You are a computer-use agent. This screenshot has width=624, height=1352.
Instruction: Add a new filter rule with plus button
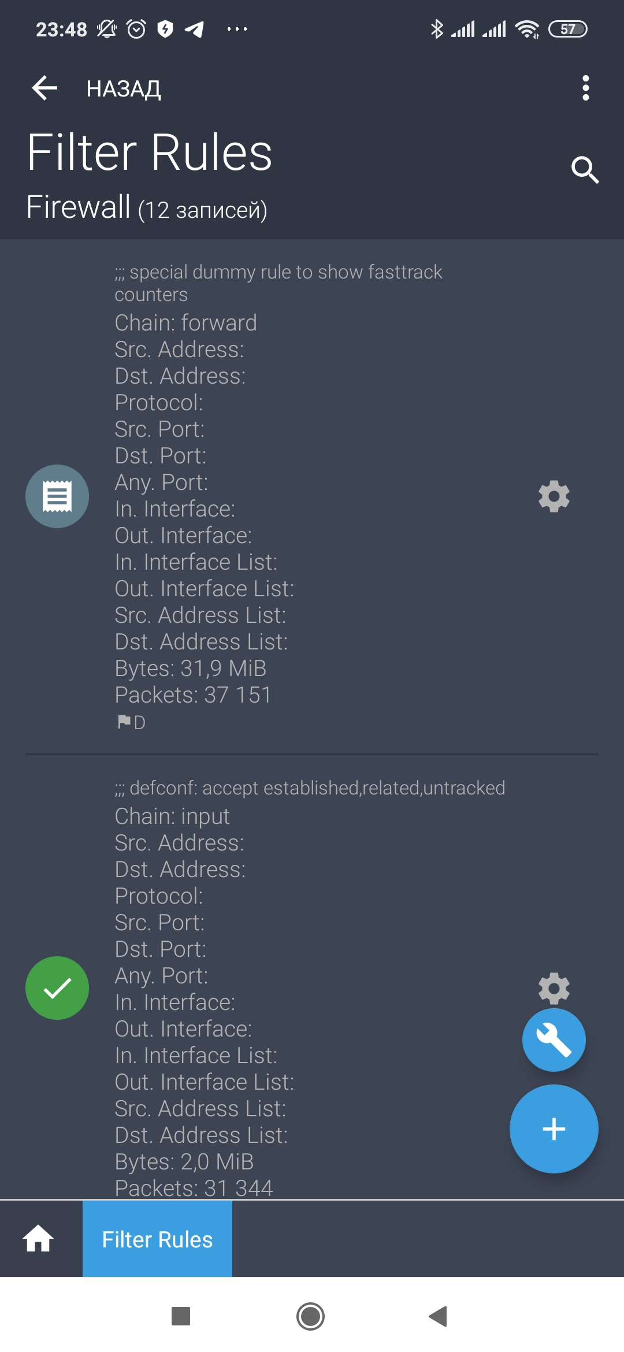[x=554, y=1129]
